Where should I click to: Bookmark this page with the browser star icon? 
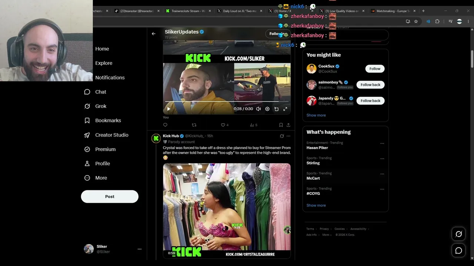pos(416,21)
